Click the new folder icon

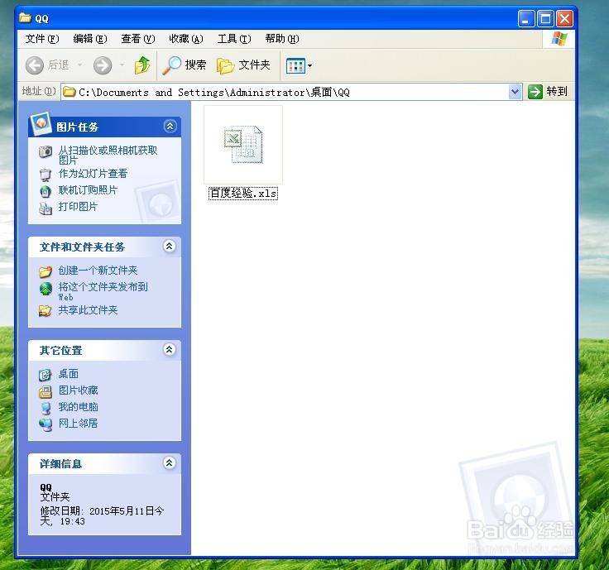(x=46, y=271)
